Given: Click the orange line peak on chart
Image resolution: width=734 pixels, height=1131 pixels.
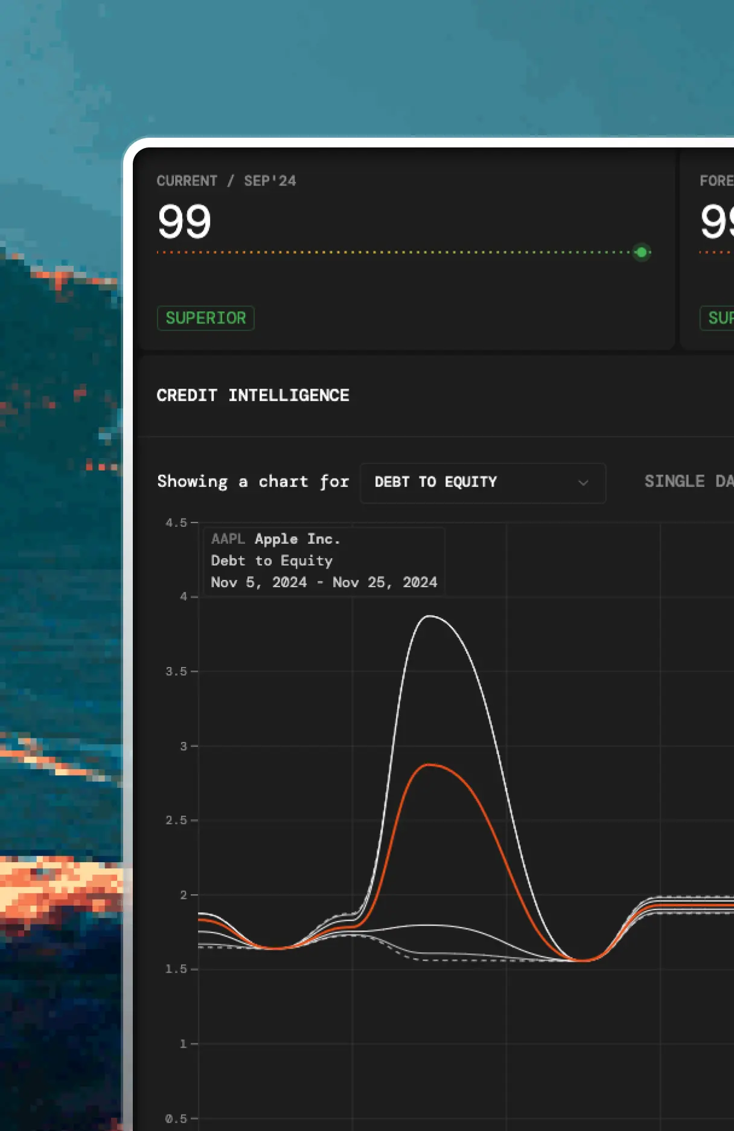Looking at the screenshot, I should (429, 765).
